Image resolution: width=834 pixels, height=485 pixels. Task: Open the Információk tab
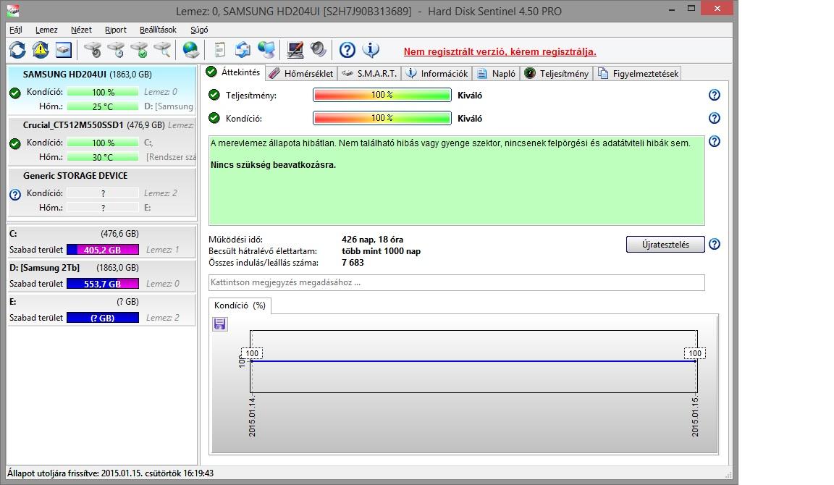pyautogui.click(x=437, y=73)
